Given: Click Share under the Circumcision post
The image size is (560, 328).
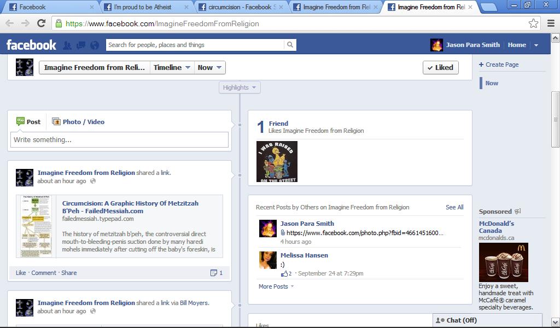Looking at the screenshot, I should point(69,273).
